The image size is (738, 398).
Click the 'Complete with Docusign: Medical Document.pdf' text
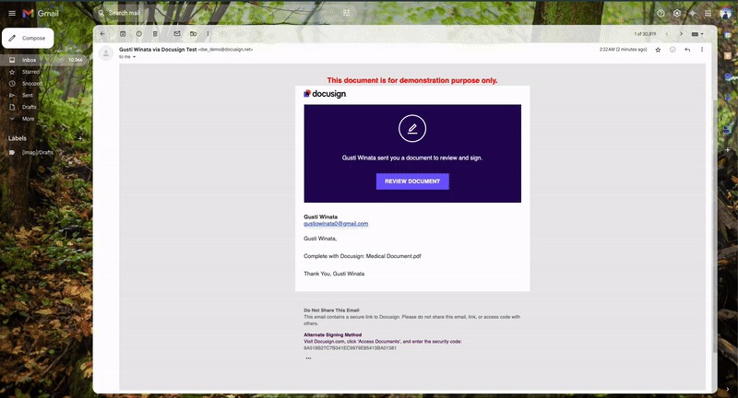click(x=363, y=256)
